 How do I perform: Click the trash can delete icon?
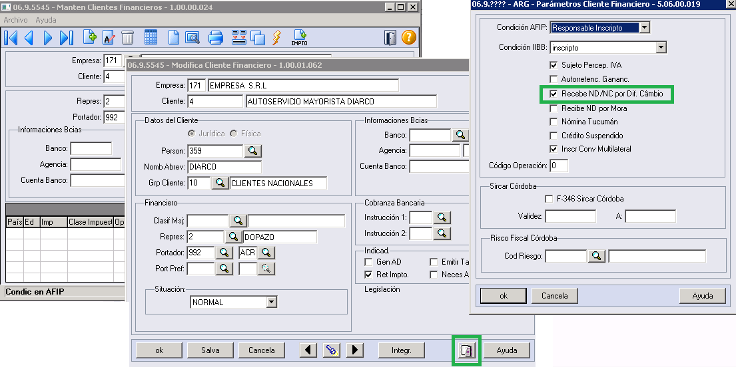[127, 37]
